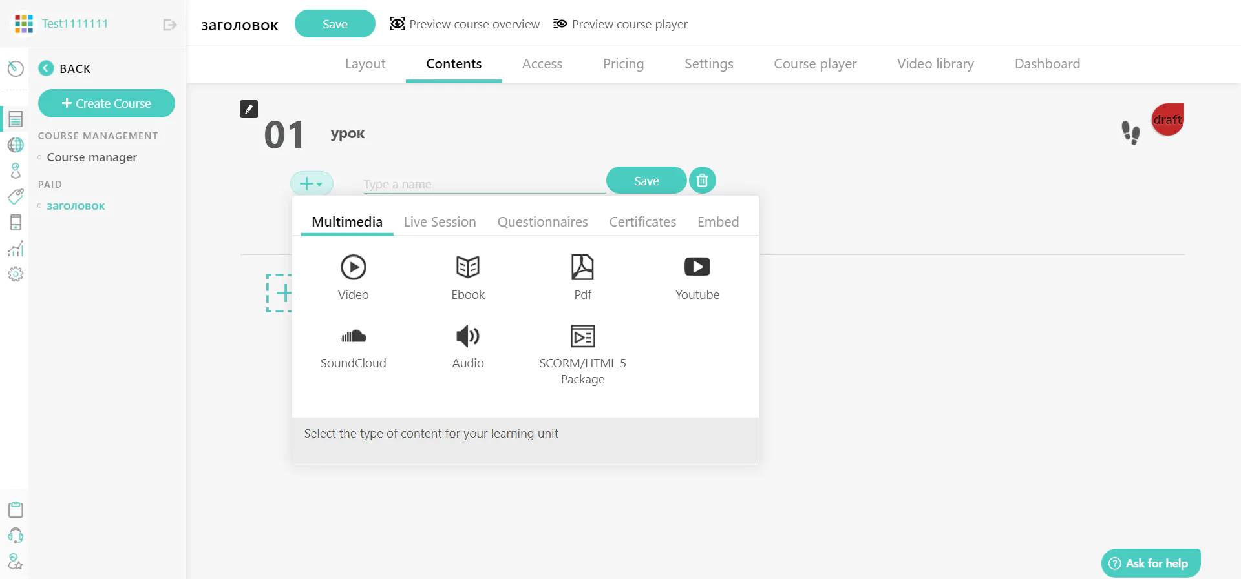Click the pencil edit icon for section
Viewport: 1241px width, 579px height.
tap(249, 109)
